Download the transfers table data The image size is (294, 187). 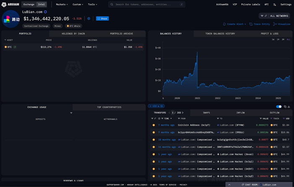[289, 107]
